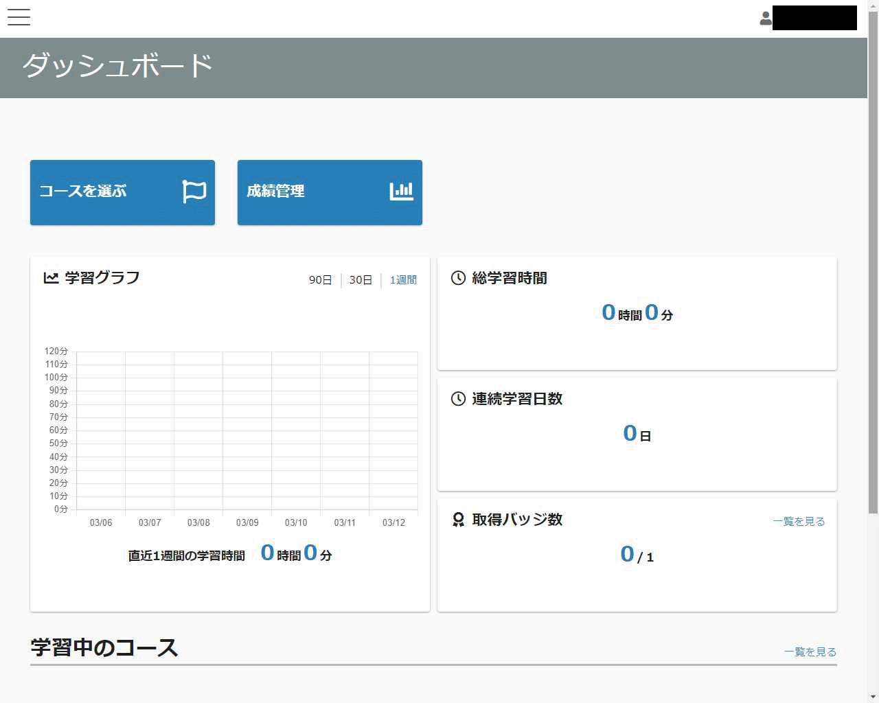This screenshot has height=703, width=879.
Task: Click the badge icon beside 取得バッジ数
Action: [458, 520]
